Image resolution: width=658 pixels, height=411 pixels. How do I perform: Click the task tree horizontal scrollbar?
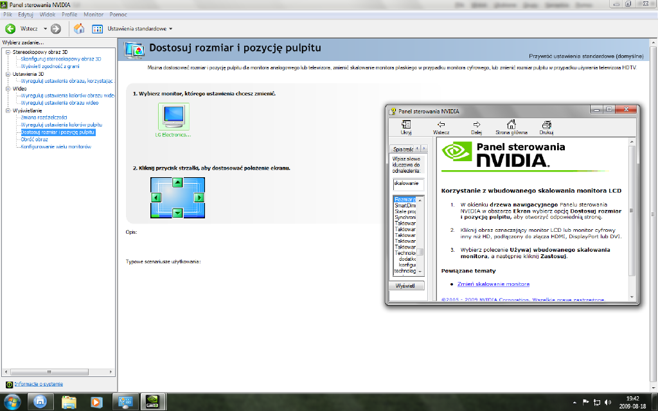pos(58,372)
